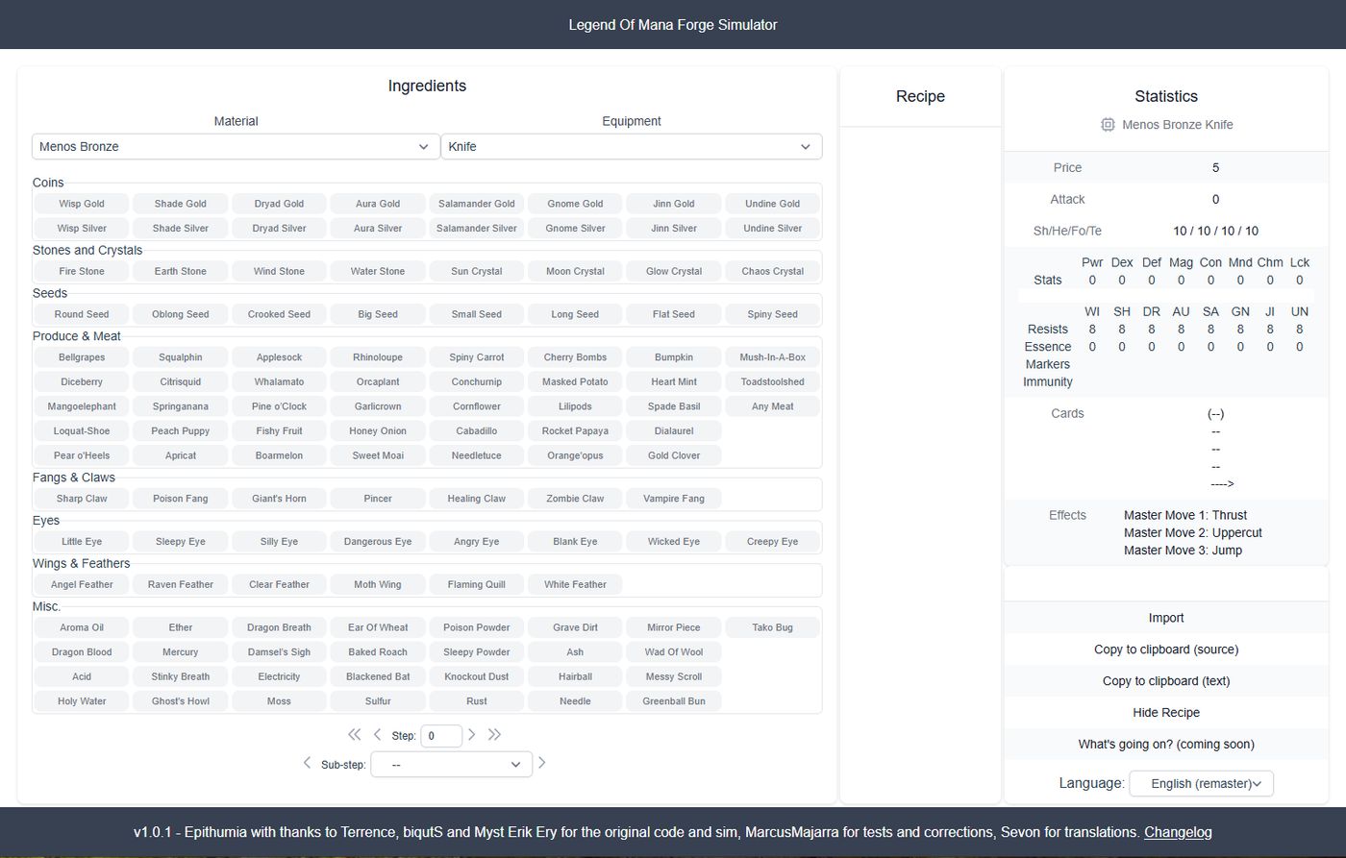Viewport: 1346px width, 858px height.
Task: Click Copy to clipboard (source)
Action: tap(1165, 649)
